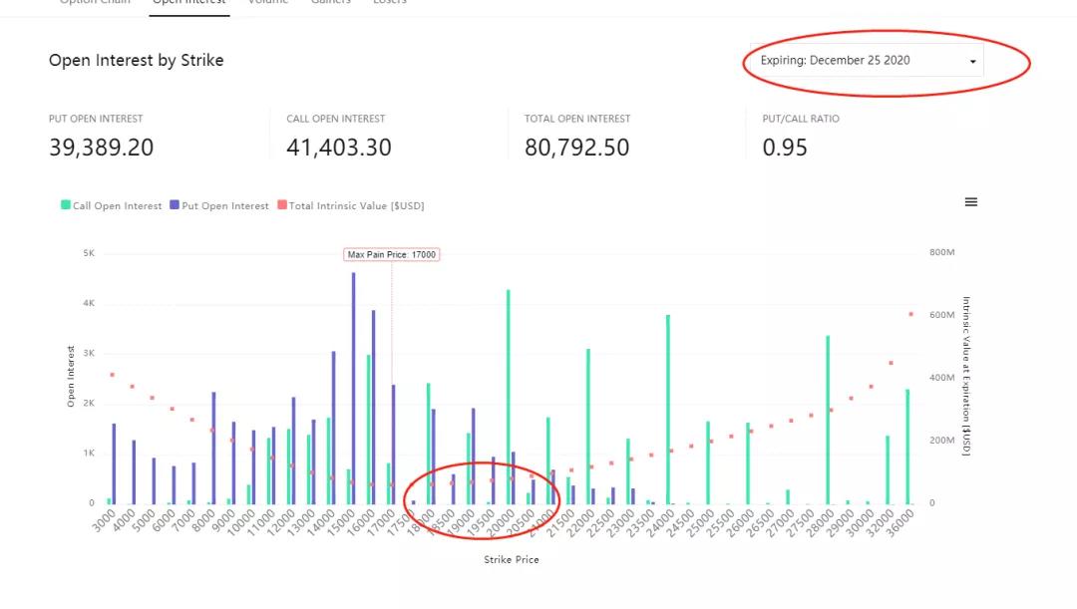1077x609 pixels.
Task: Click the Put Open Interest legend marker
Action: click(176, 205)
